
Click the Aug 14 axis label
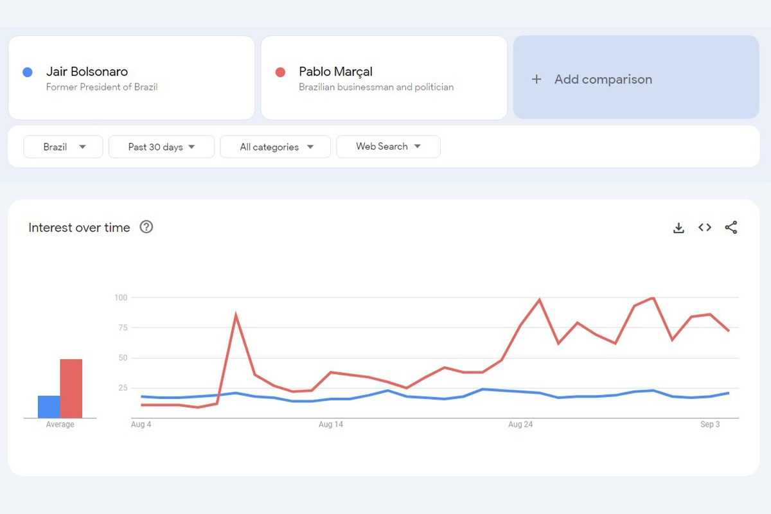331,425
